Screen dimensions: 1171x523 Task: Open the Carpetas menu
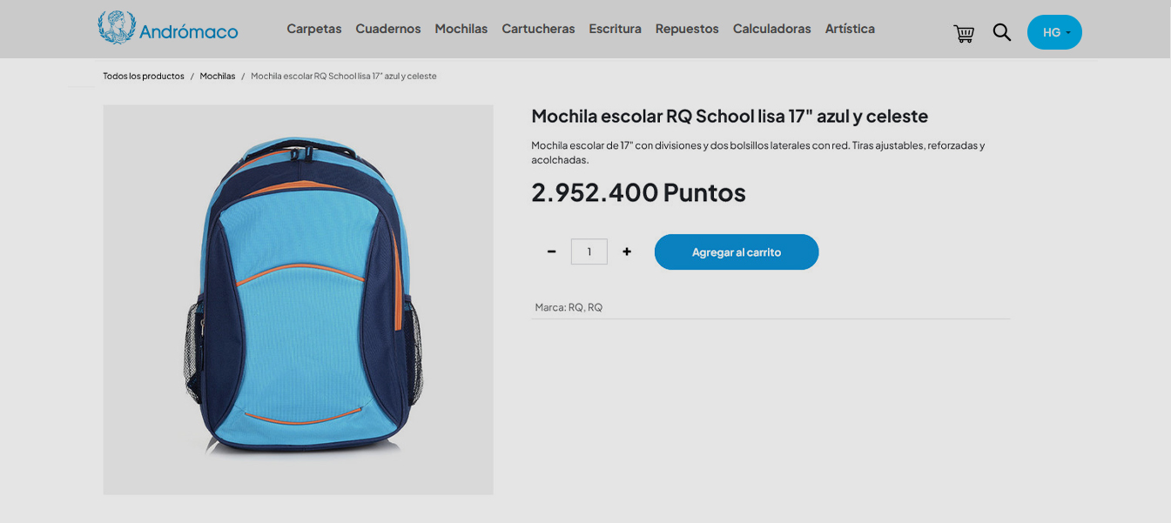314,29
